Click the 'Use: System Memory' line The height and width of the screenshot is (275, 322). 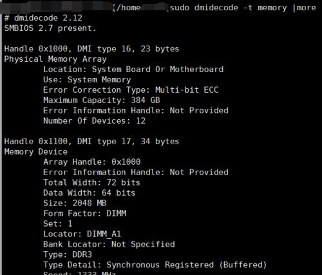pyautogui.click(x=87, y=80)
